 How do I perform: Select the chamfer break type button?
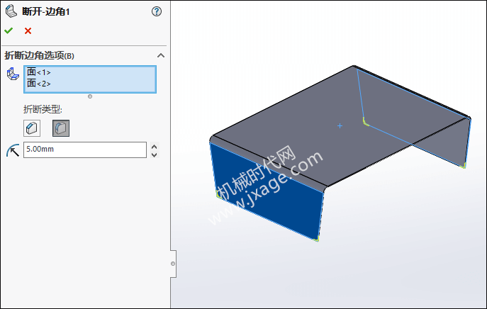tap(32, 128)
